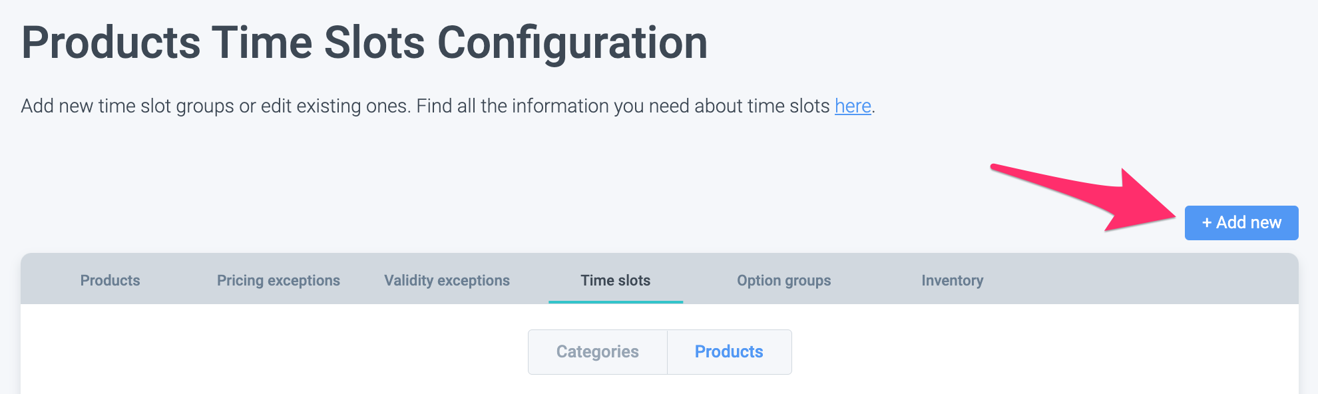Open the Validity exceptions tab

pyautogui.click(x=447, y=281)
